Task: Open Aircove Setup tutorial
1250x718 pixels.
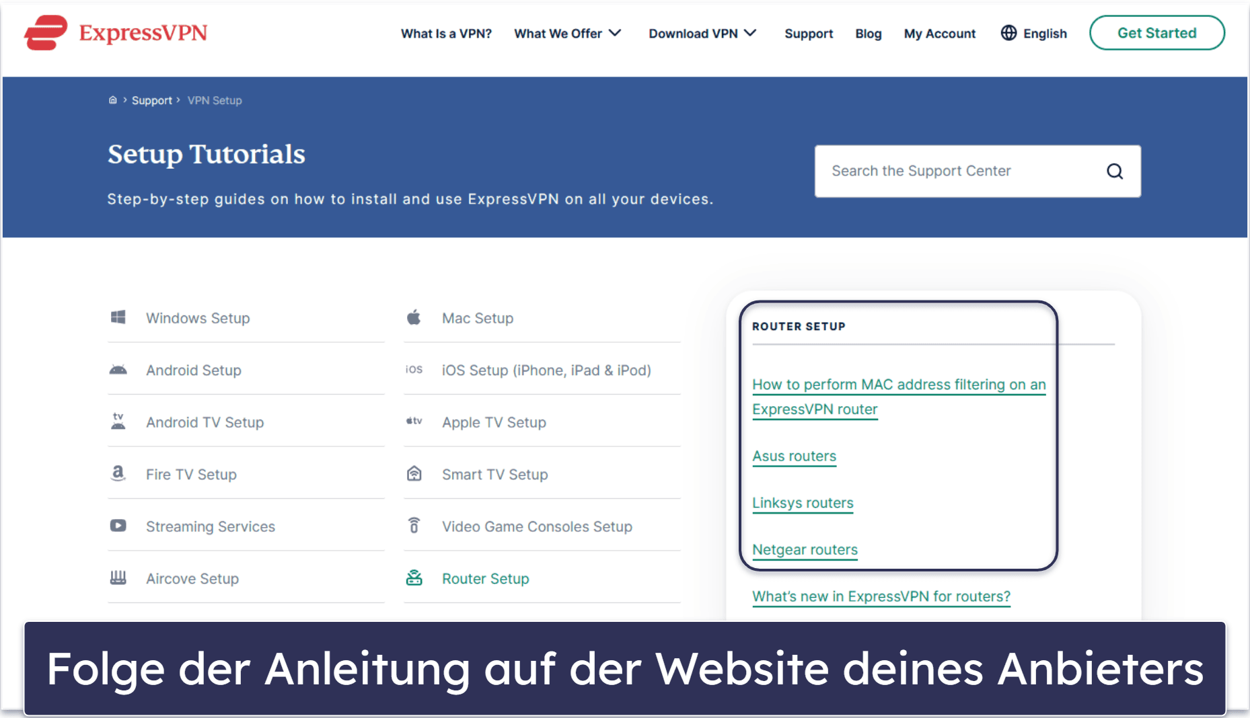Action: [192, 579]
